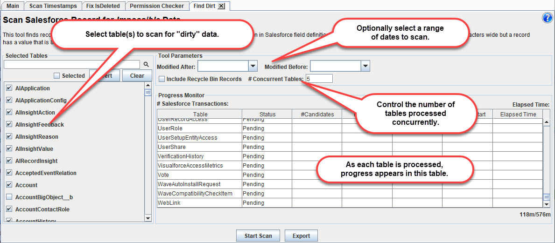
Task: Click the Status column header
Action: tap(267, 114)
